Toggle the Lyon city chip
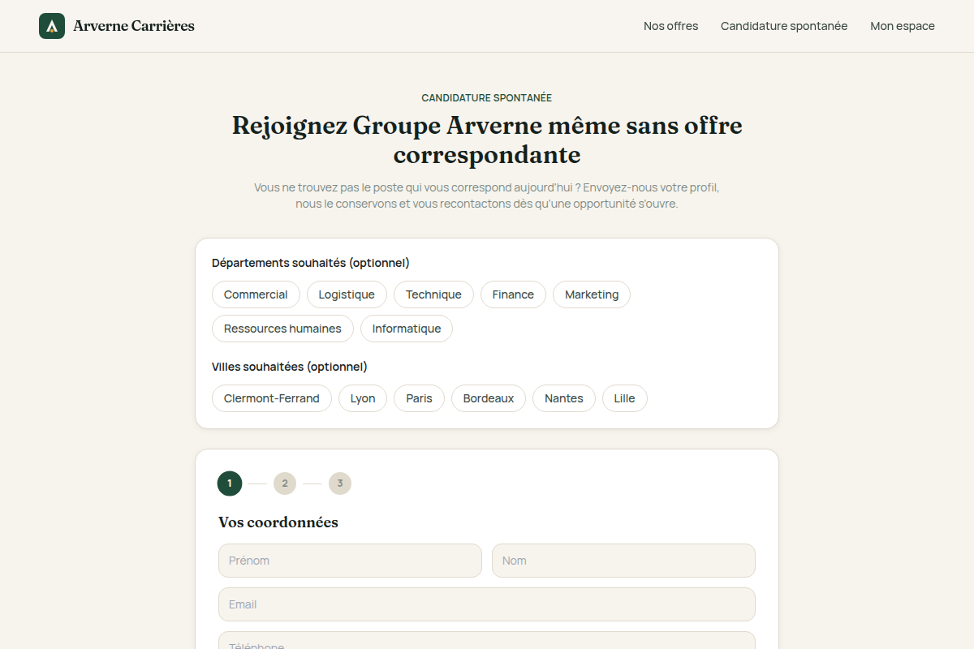The image size is (974, 649). (x=363, y=398)
